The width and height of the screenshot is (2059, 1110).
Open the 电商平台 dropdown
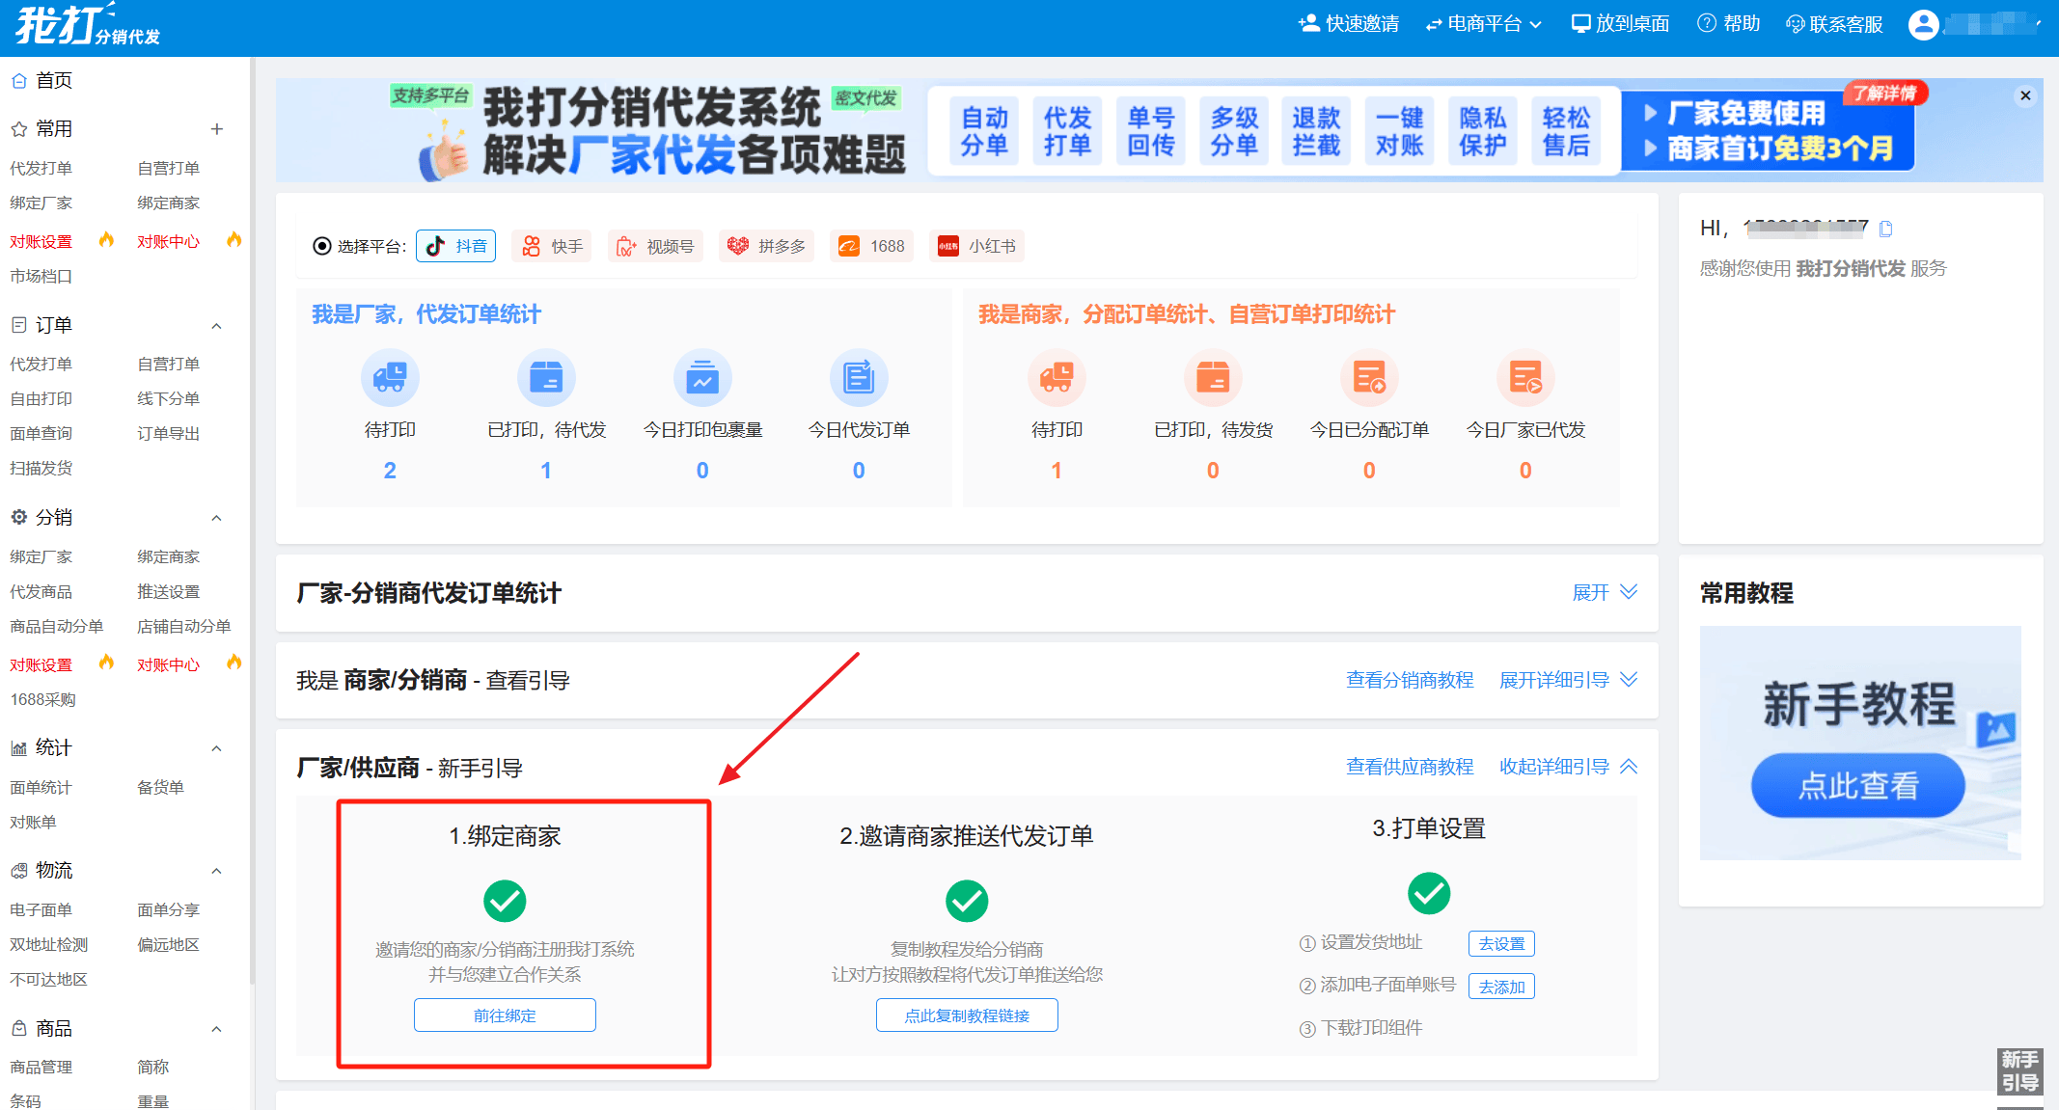1484,24
